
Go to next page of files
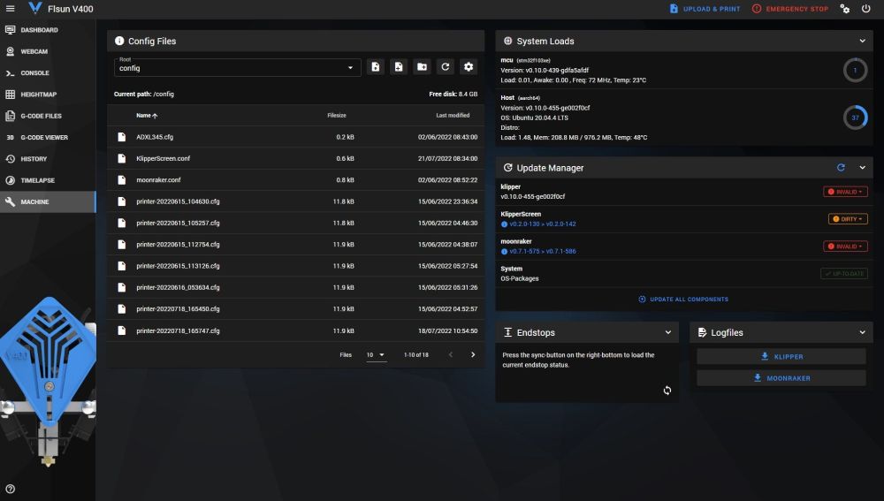473,354
